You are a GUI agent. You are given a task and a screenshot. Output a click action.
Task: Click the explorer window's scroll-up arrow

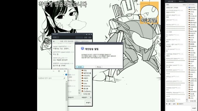[x=67, y=82]
